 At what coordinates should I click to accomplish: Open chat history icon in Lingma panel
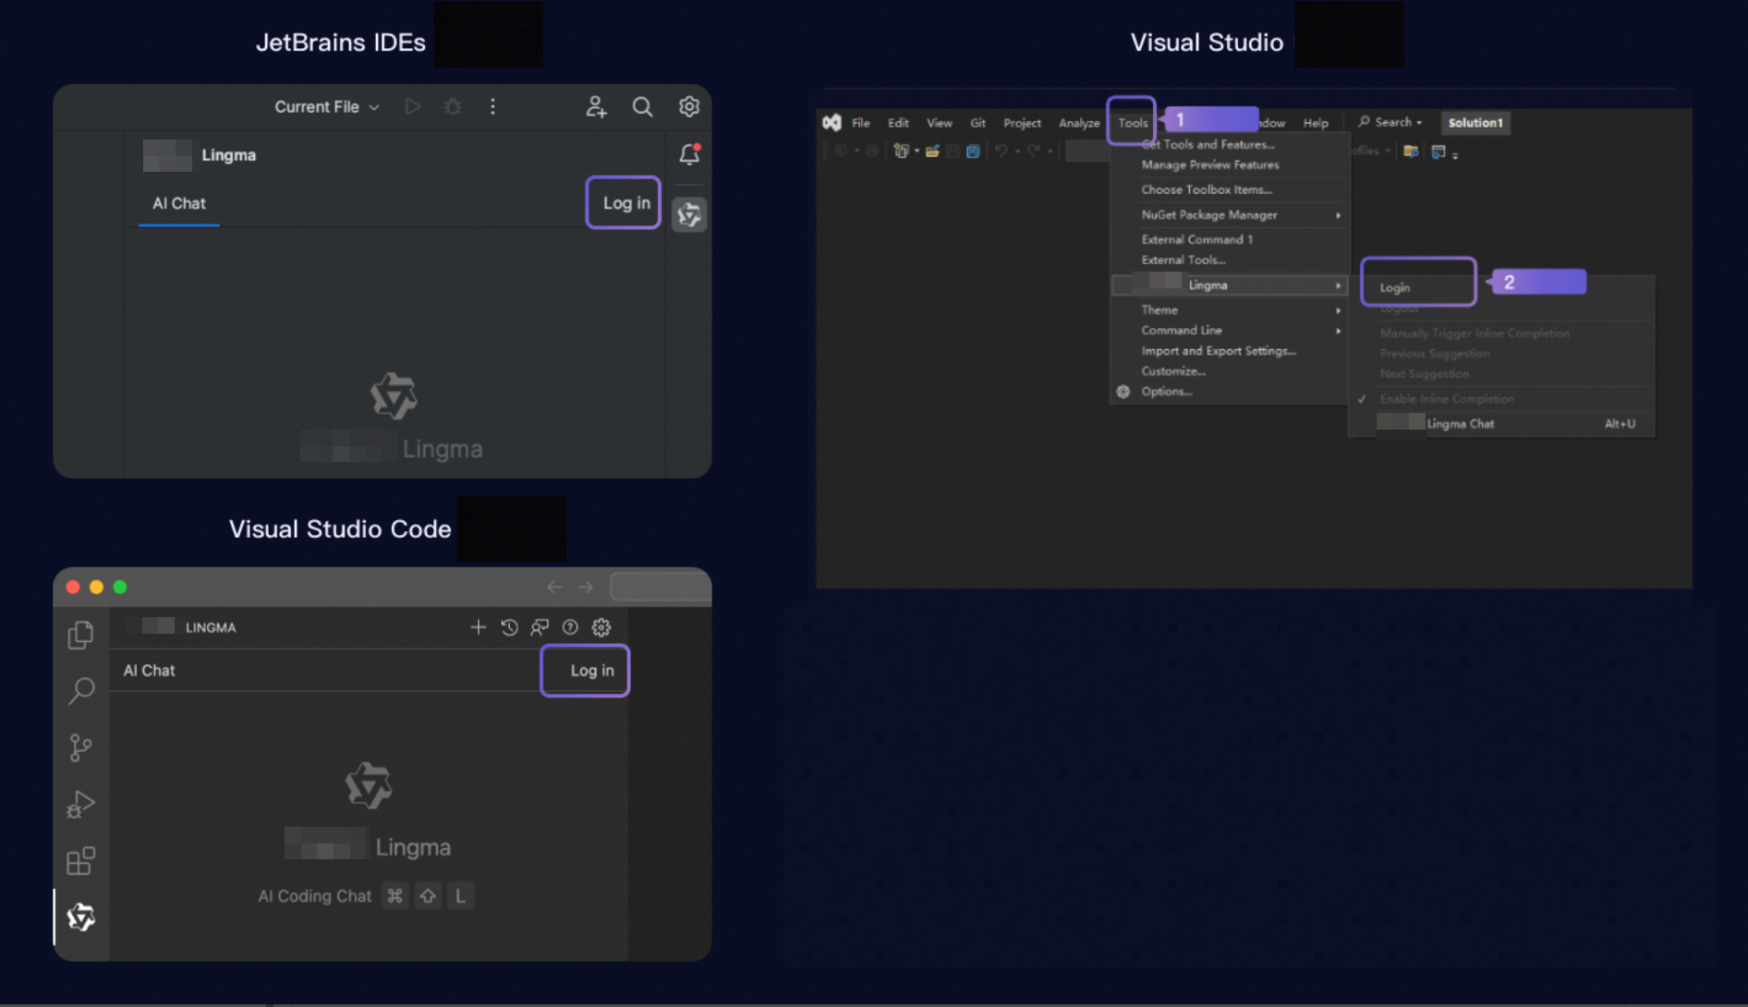[509, 627]
